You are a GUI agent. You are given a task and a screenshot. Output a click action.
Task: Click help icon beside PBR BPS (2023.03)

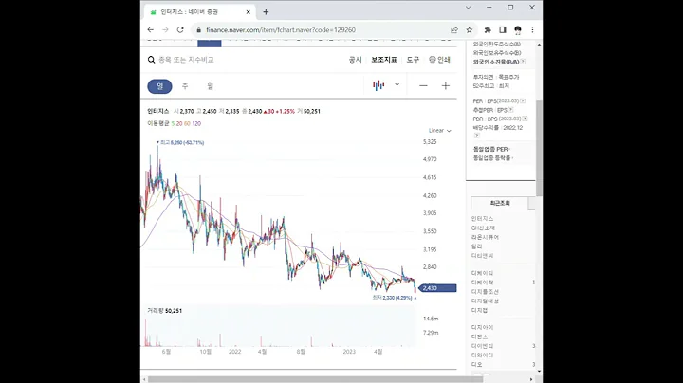tap(525, 119)
